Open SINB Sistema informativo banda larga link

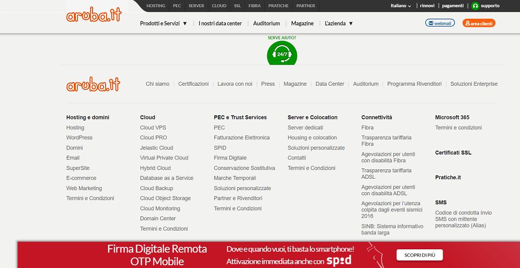tap(392, 229)
